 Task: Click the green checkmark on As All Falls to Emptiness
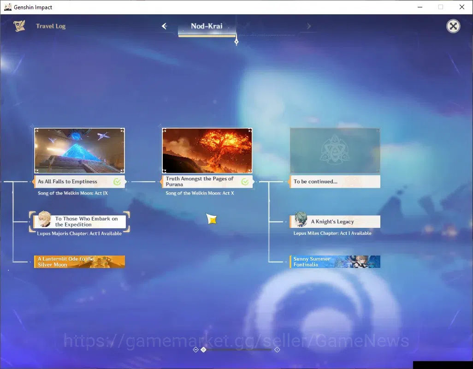click(x=117, y=182)
